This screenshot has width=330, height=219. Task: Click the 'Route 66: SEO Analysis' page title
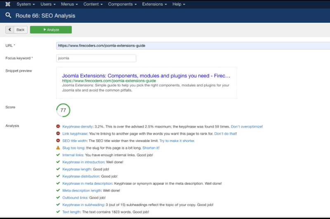pos(45,16)
